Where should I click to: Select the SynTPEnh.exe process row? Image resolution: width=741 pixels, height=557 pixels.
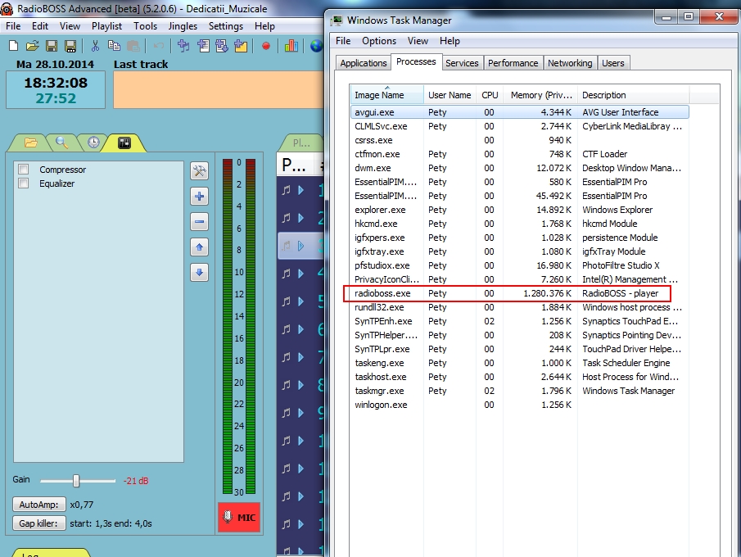coord(520,321)
